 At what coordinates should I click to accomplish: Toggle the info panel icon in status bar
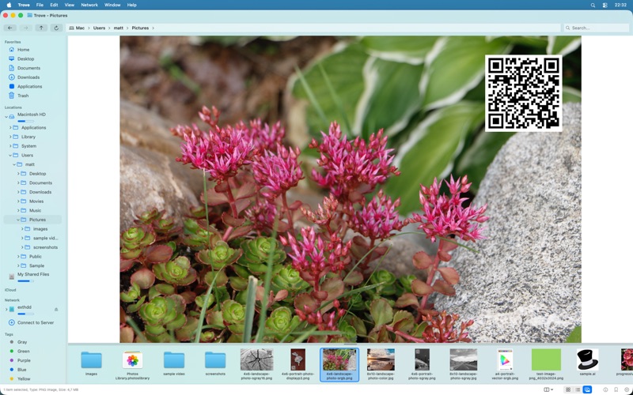(x=605, y=389)
